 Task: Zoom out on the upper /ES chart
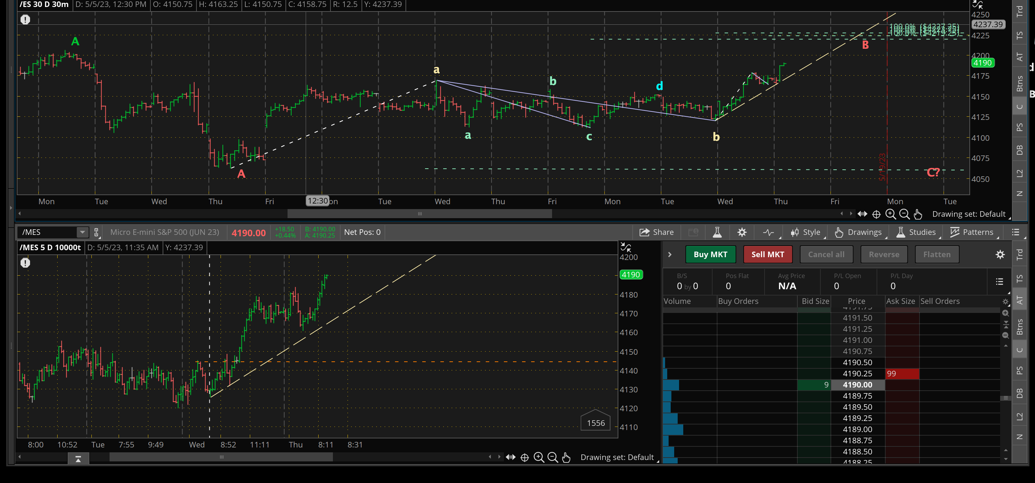pyautogui.click(x=904, y=214)
